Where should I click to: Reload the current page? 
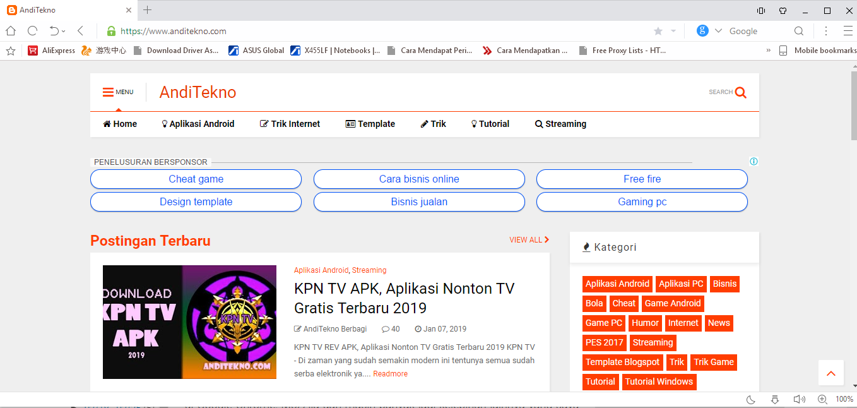point(32,31)
